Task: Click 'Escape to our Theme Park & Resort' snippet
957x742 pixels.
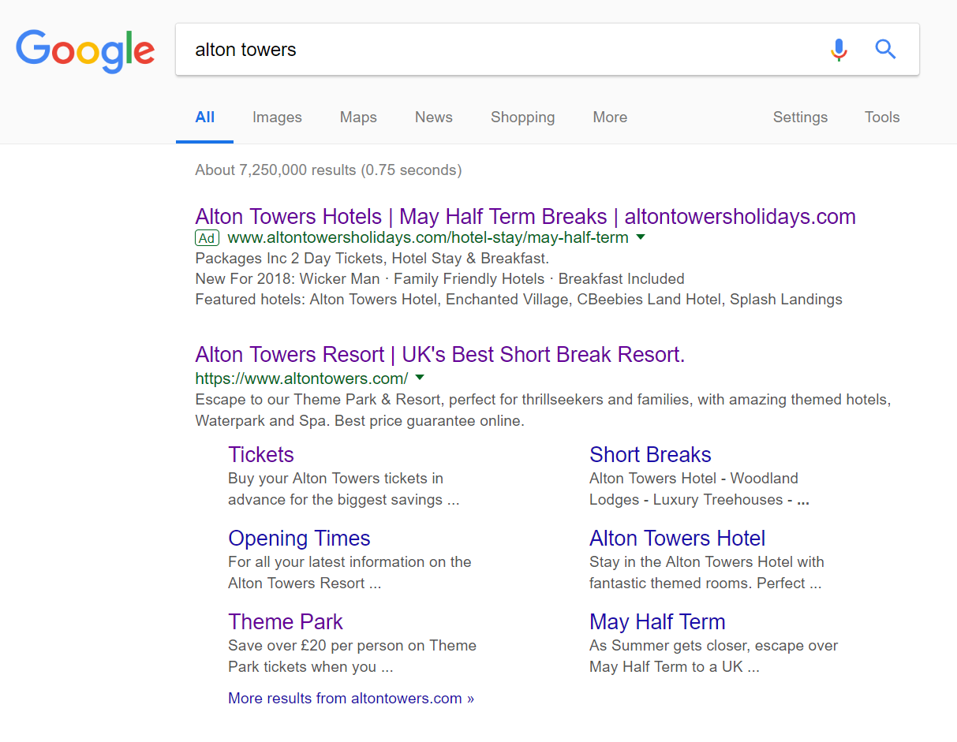Action: [x=543, y=410]
